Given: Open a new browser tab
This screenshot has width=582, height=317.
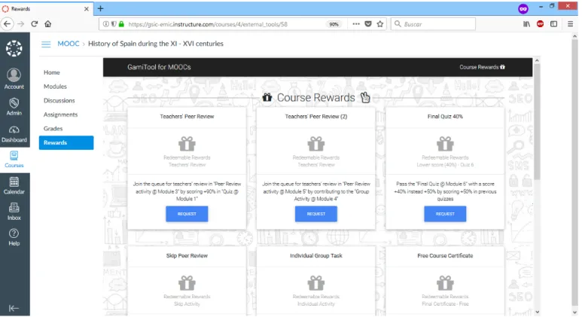Looking at the screenshot, I should [x=100, y=8].
